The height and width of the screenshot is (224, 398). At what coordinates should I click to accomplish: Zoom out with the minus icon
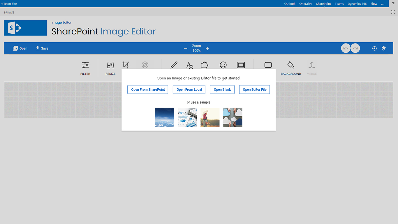pyautogui.click(x=186, y=48)
